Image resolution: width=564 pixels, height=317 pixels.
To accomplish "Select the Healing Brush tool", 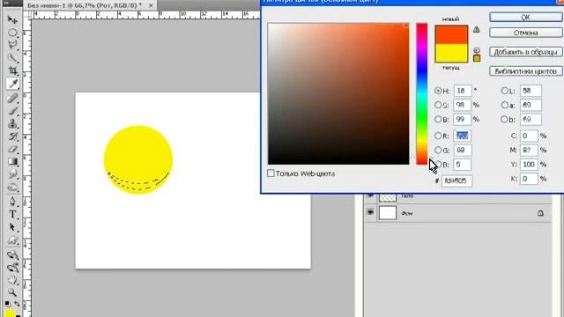I will pyautogui.click(x=12, y=98).
